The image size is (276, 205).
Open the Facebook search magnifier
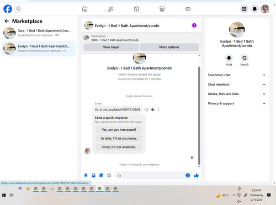[x=18, y=9]
